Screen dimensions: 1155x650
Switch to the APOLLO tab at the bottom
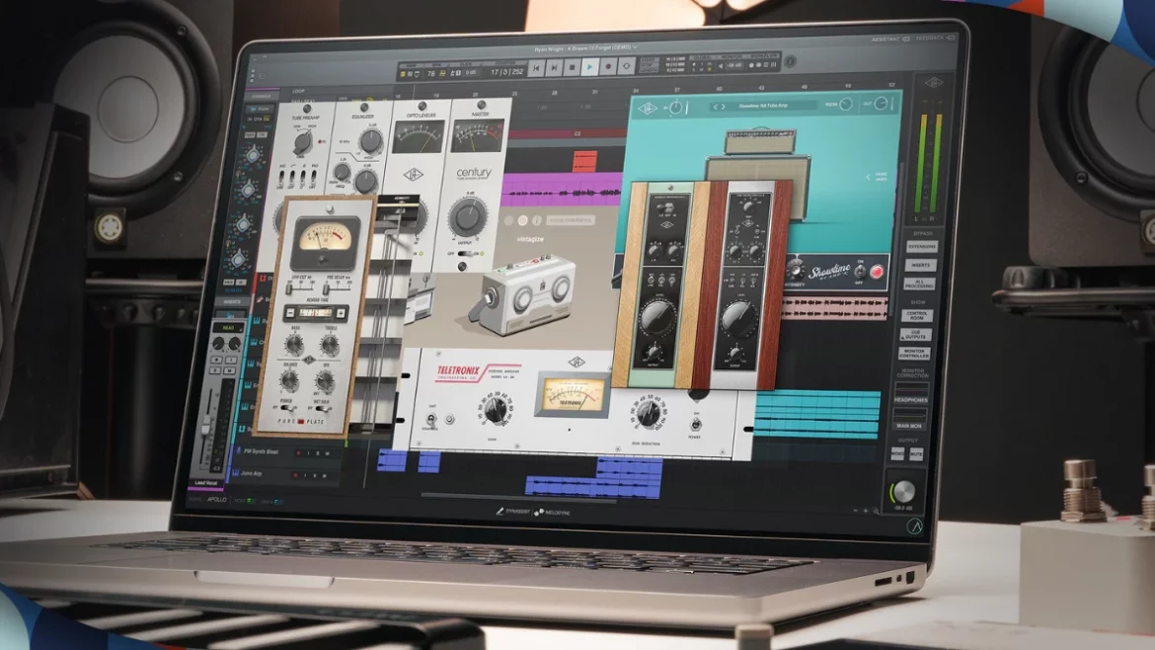click(217, 500)
